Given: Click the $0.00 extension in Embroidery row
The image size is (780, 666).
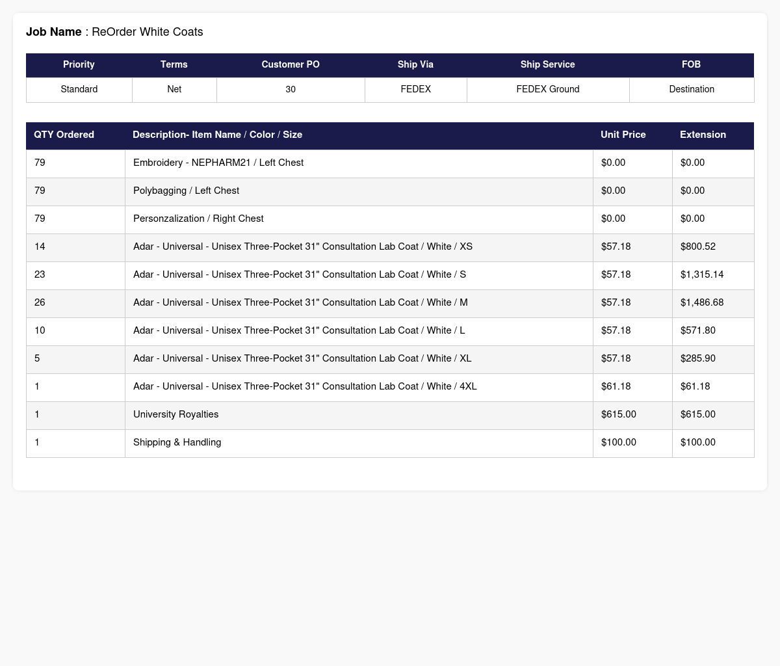Looking at the screenshot, I should (x=692, y=163).
